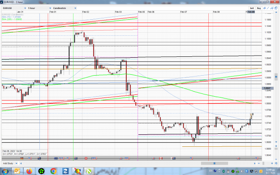Click the Feb 07 date label

coord(184,12)
